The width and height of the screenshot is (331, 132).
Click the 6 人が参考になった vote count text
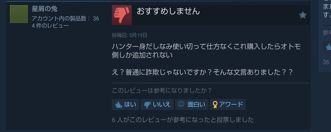point(183,120)
